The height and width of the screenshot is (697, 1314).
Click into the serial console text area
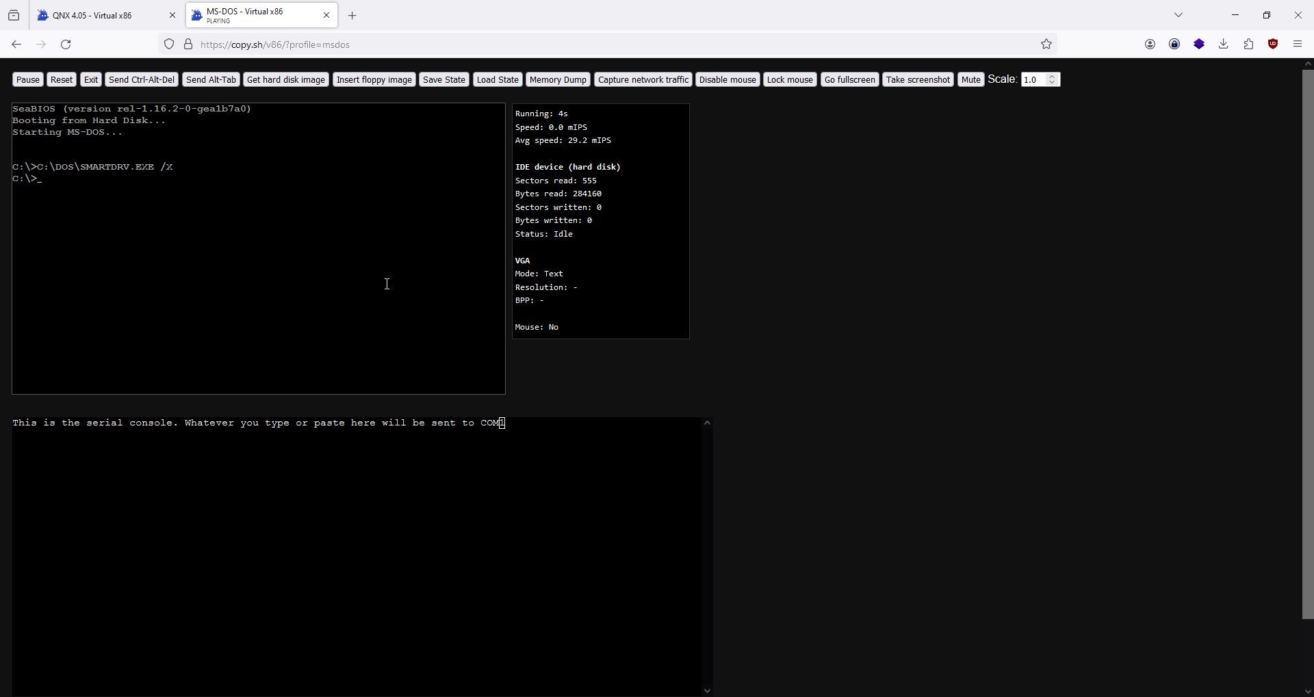pos(357,557)
